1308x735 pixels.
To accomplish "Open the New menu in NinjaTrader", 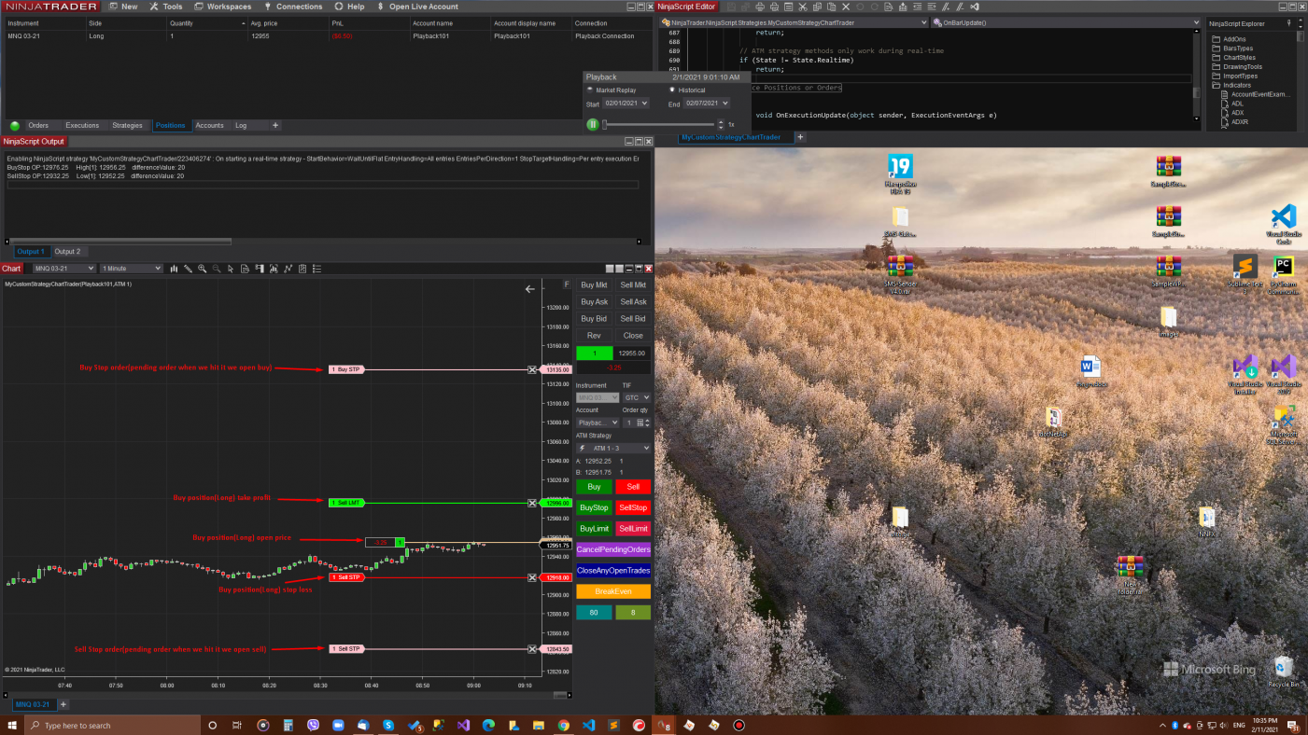I will [123, 7].
